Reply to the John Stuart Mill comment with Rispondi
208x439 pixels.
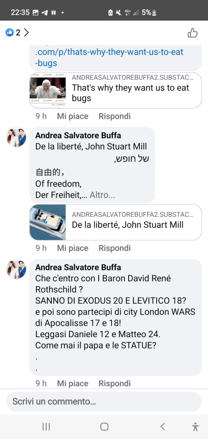tap(115, 248)
